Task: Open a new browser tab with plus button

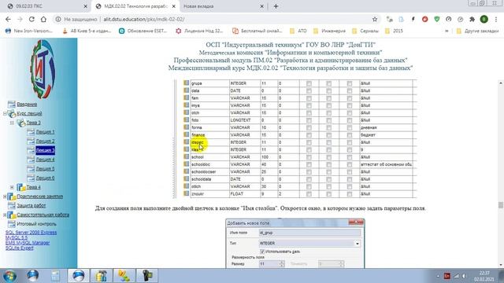Action: click(x=276, y=6)
